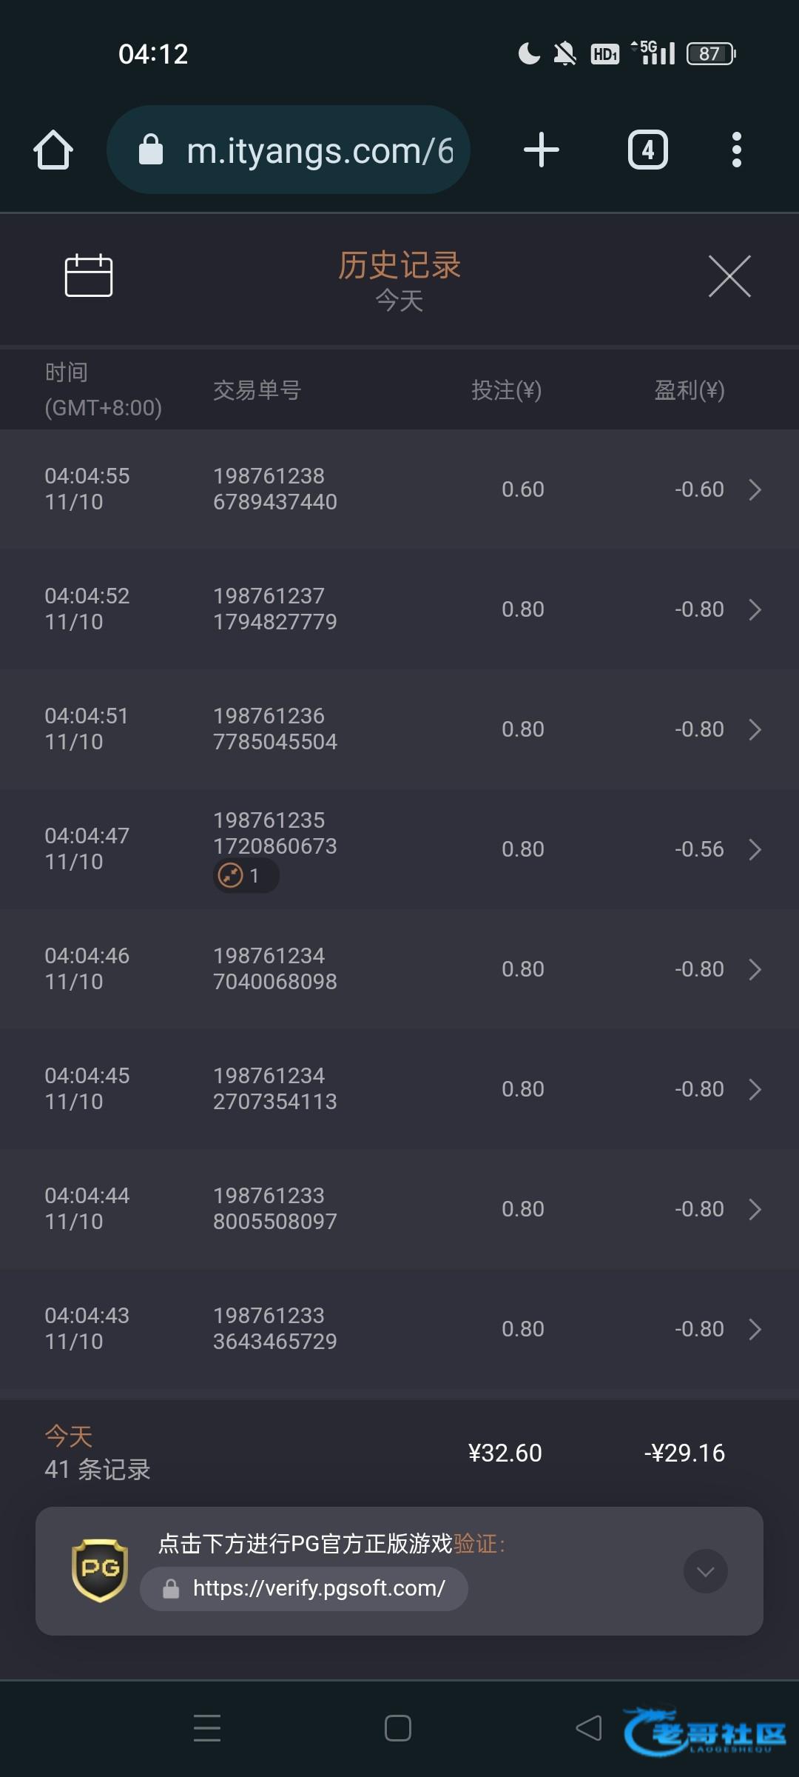The image size is (799, 1777).
Task: Open the tab switcher showing 4 tabs
Action: click(647, 150)
